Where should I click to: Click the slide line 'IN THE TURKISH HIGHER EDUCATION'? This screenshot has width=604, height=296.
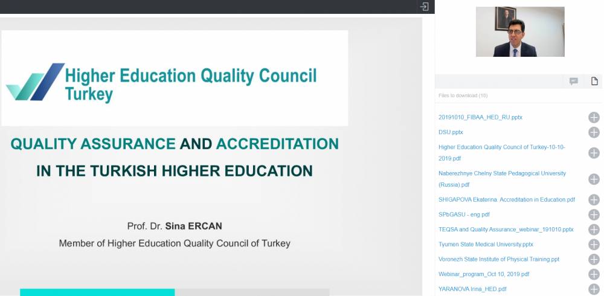point(175,171)
